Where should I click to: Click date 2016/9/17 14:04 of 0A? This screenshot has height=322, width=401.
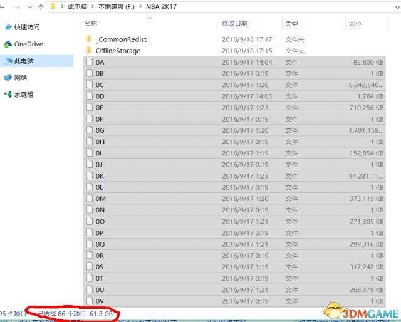[247, 62]
